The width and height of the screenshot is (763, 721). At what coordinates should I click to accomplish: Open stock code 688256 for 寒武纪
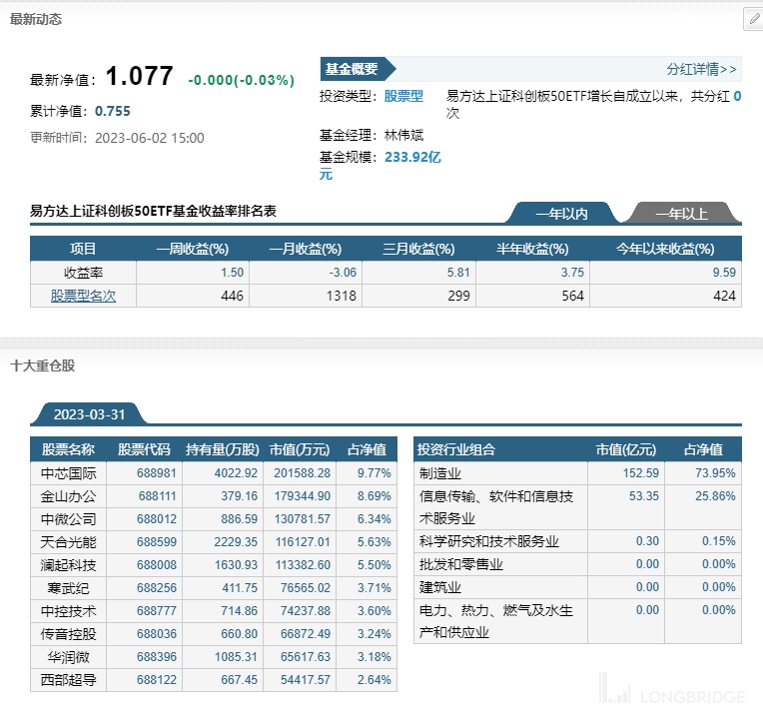[157, 587]
